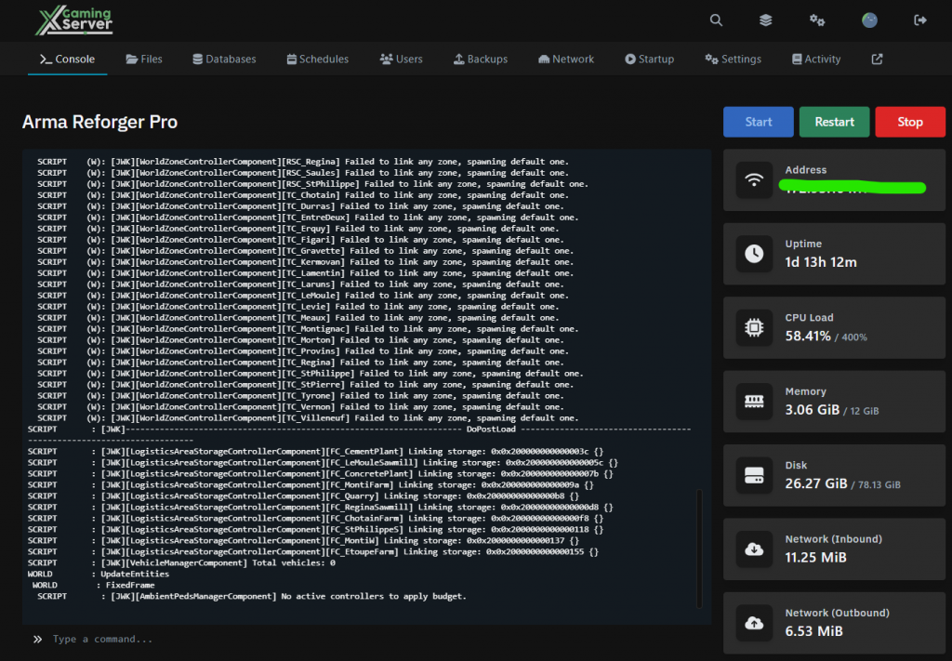Click the drive icon in Disk card

(754, 475)
